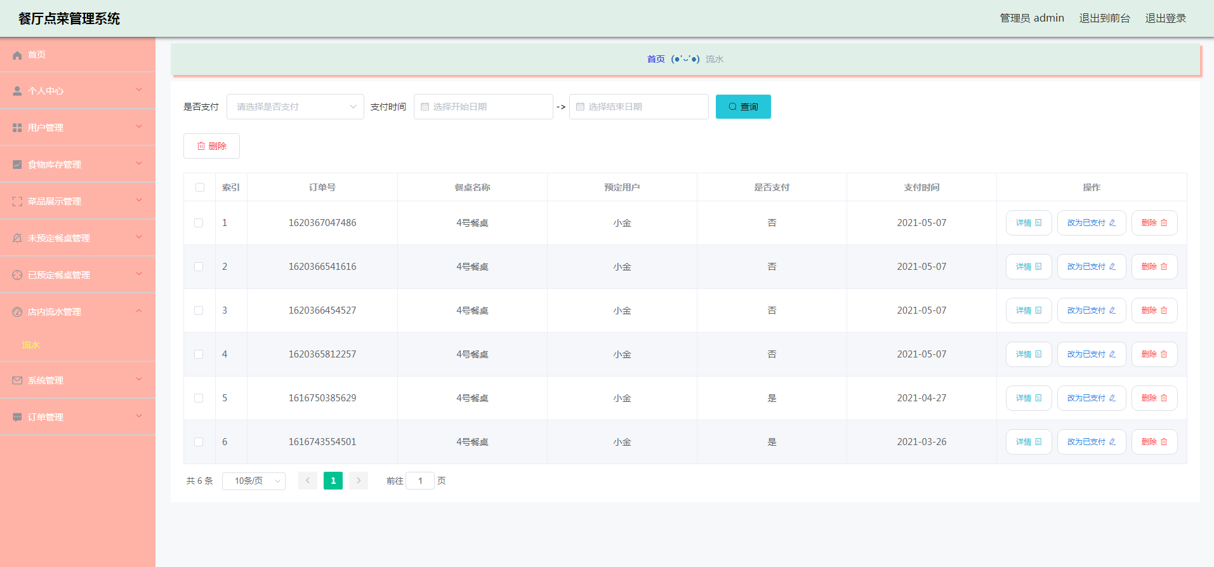Click the icon beside 已预定餐桌管理
This screenshot has width=1214, height=567.
17,275
